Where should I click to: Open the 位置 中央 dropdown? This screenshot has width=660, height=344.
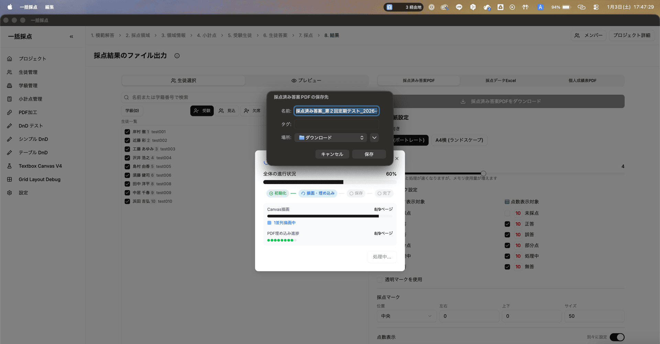406,316
